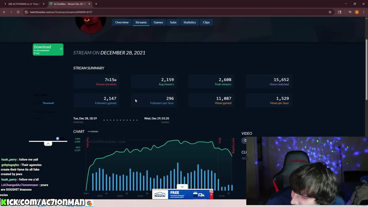Click the Fortnite marker on the chart

click(88, 142)
